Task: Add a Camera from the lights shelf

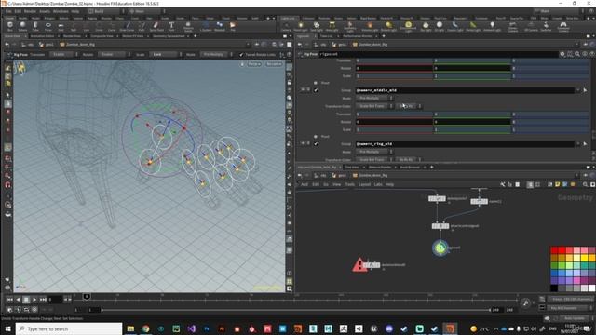Action: [286, 26]
